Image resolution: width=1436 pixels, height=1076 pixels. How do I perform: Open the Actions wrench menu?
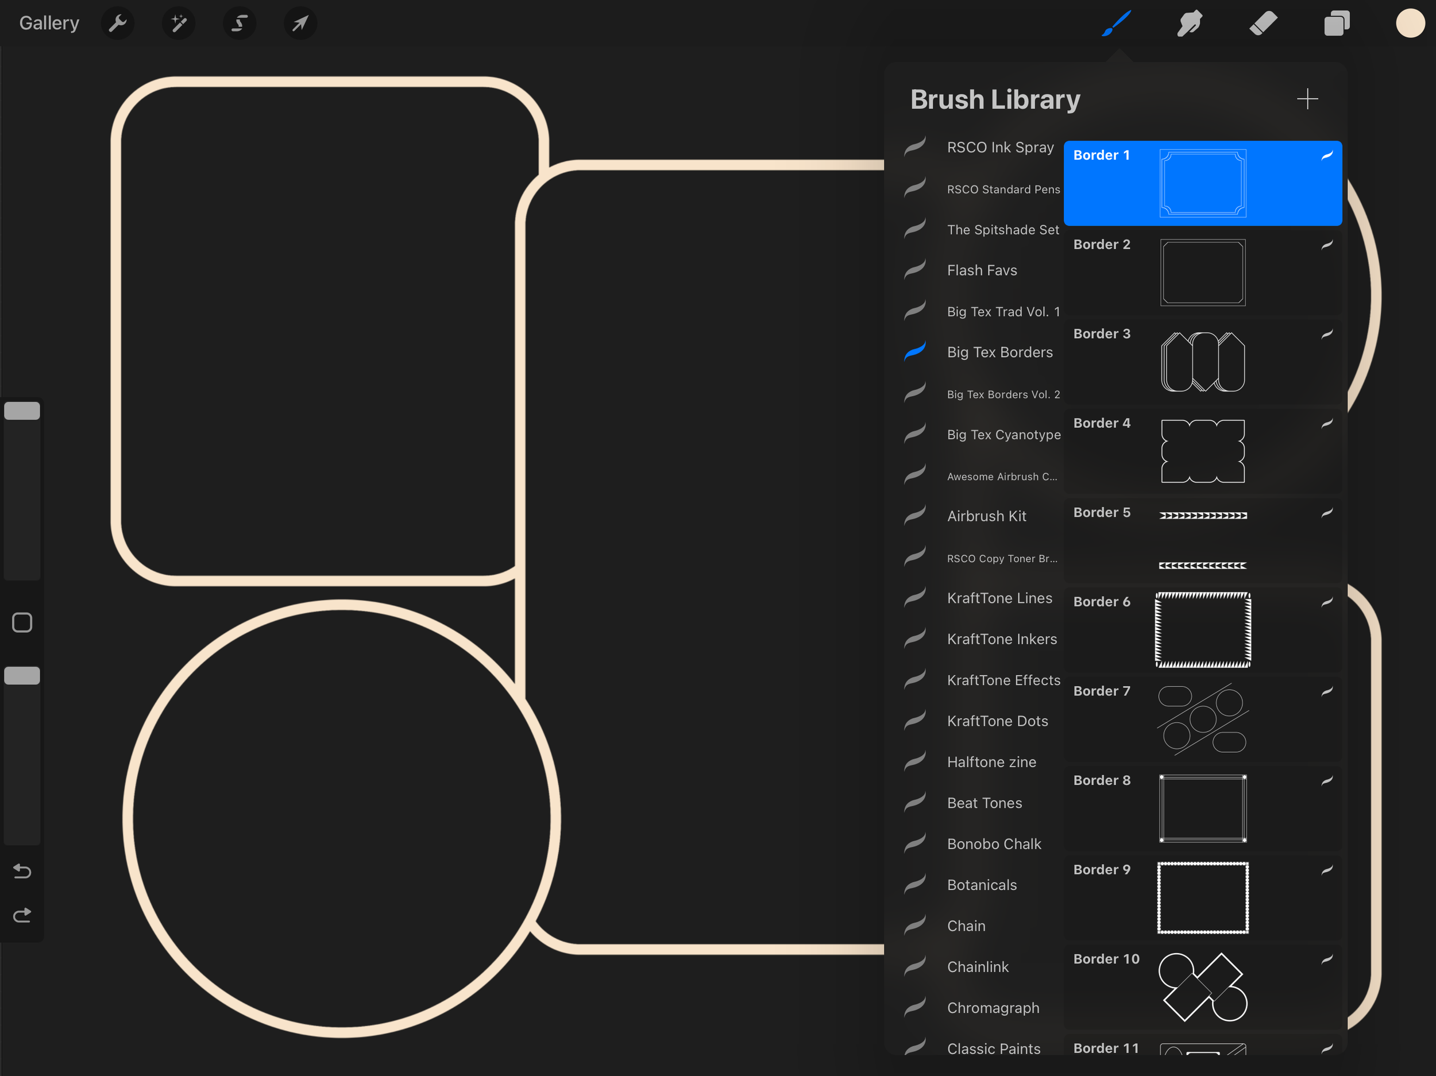pyautogui.click(x=118, y=24)
